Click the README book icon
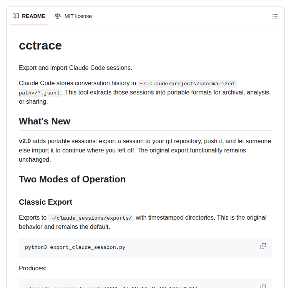The image size is (291, 288). pyautogui.click(x=16, y=16)
